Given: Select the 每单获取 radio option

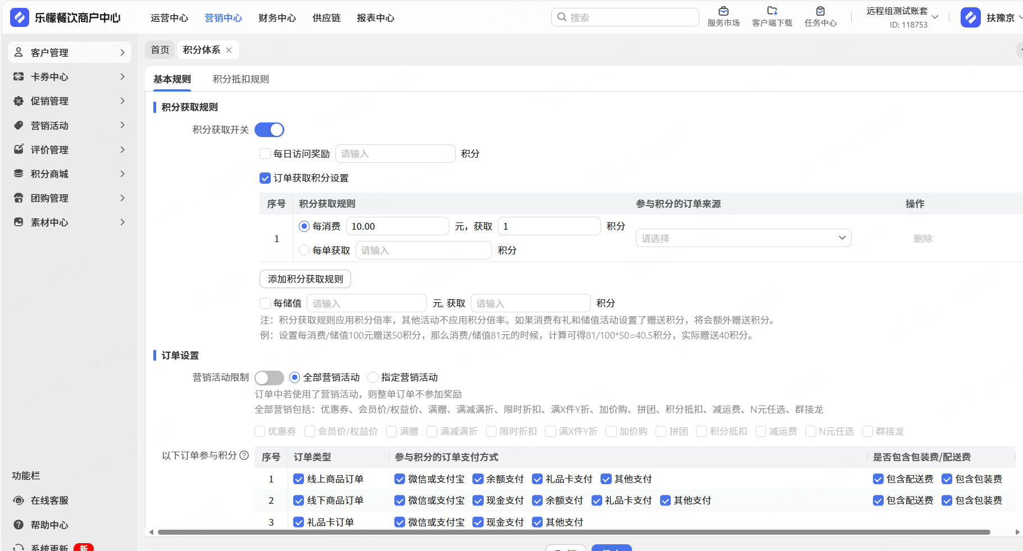Looking at the screenshot, I should (x=304, y=251).
